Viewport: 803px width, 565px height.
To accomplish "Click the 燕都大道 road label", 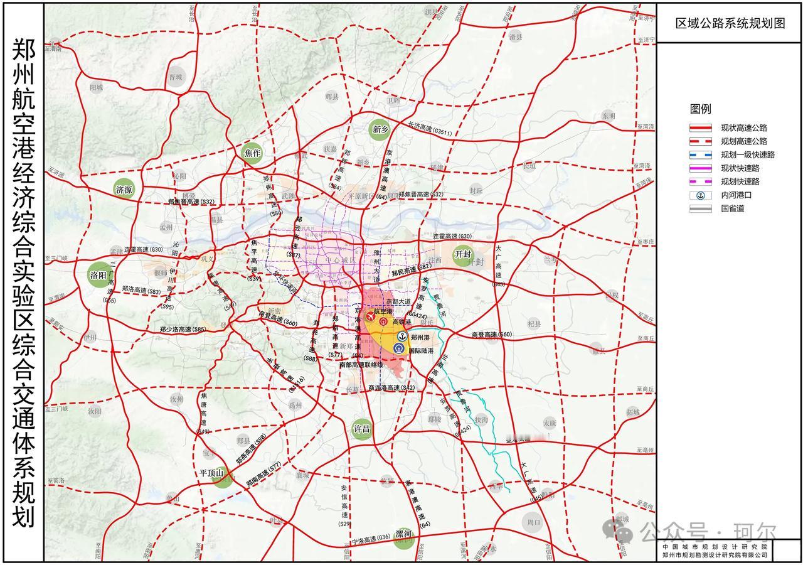I will click(x=398, y=301).
